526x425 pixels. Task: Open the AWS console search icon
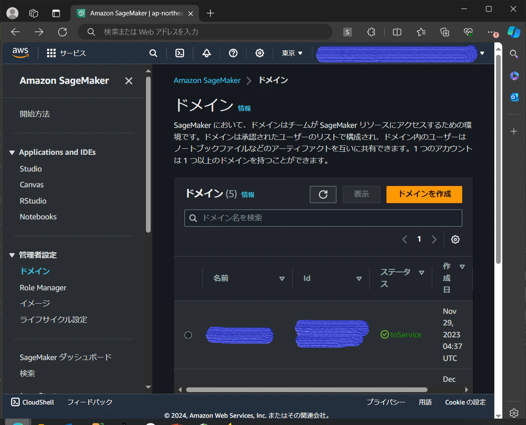[x=153, y=53]
